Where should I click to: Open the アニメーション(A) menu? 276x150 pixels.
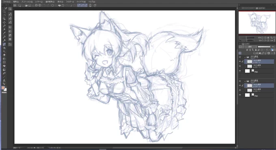click(27, 2)
